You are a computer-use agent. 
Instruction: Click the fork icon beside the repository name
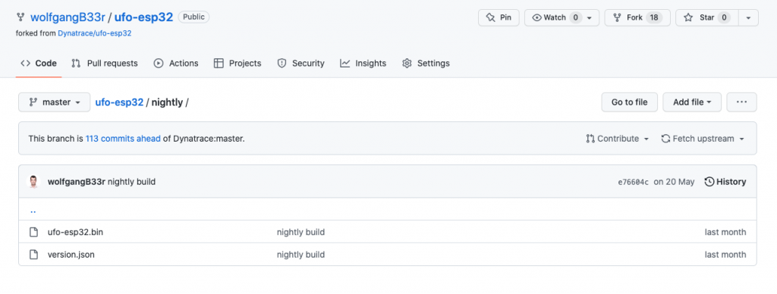pyautogui.click(x=20, y=17)
